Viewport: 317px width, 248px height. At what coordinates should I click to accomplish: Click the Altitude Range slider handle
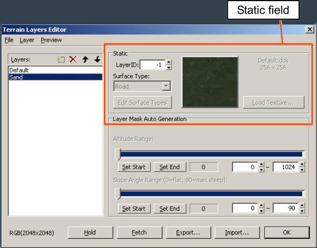118,154
